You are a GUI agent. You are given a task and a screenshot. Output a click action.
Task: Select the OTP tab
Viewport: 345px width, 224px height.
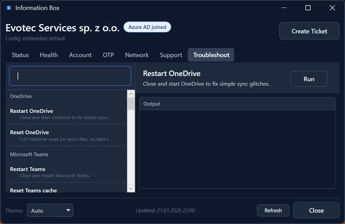tap(108, 55)
